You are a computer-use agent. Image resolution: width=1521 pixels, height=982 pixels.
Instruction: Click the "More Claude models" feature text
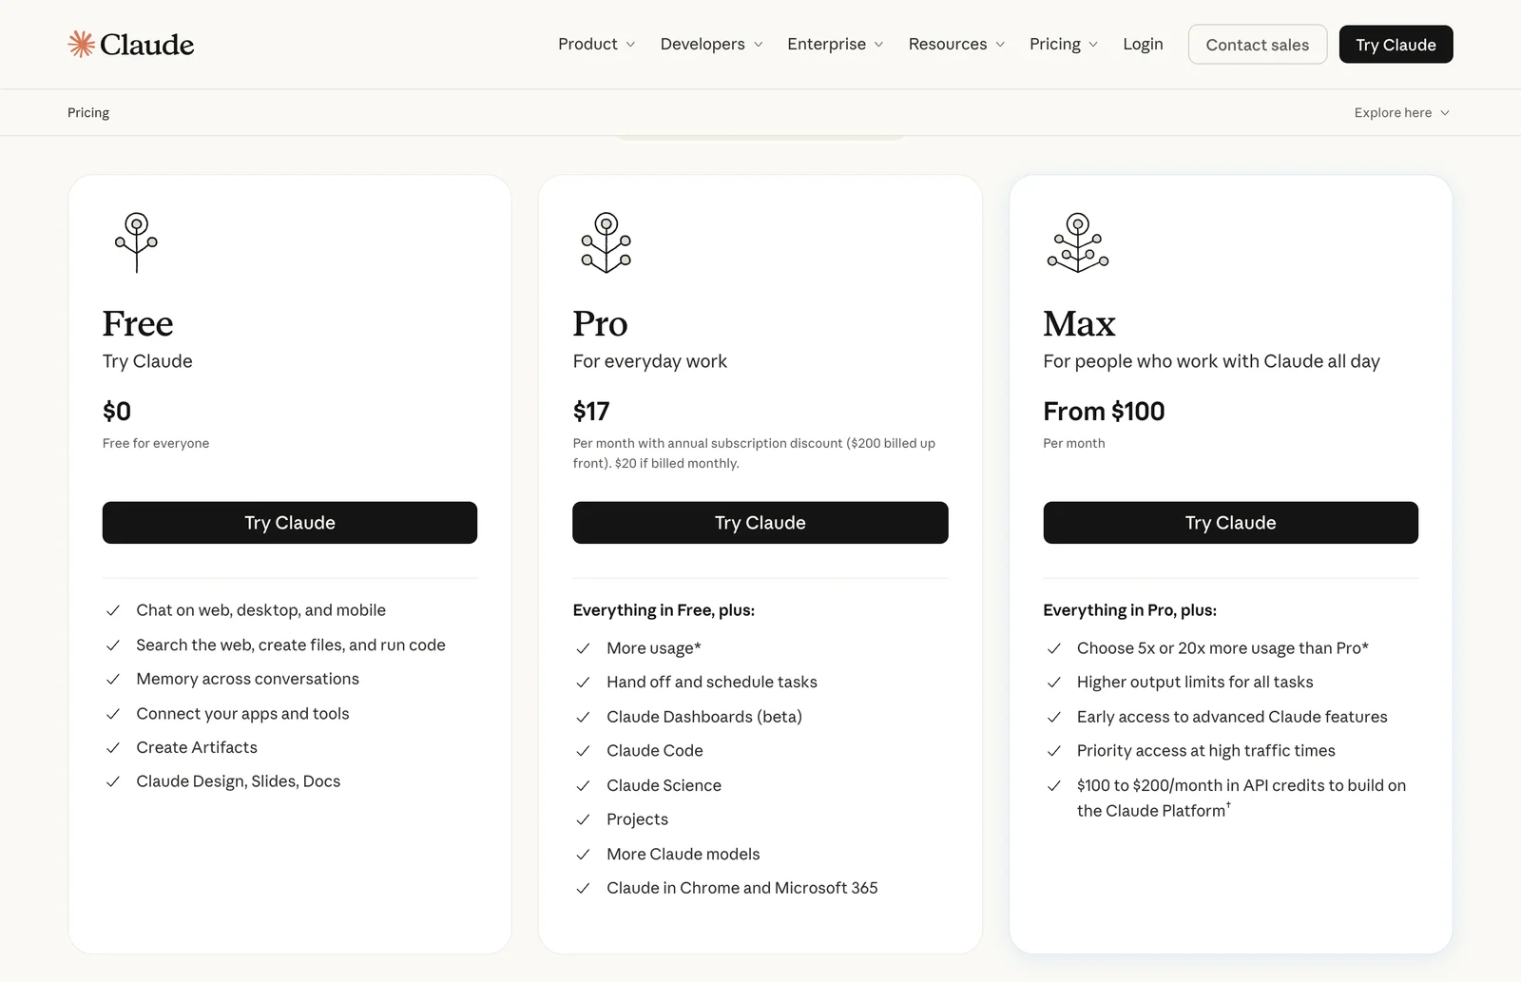[683, 854]
